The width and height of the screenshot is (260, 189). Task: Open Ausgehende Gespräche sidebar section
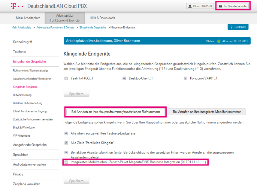(35, 145)
